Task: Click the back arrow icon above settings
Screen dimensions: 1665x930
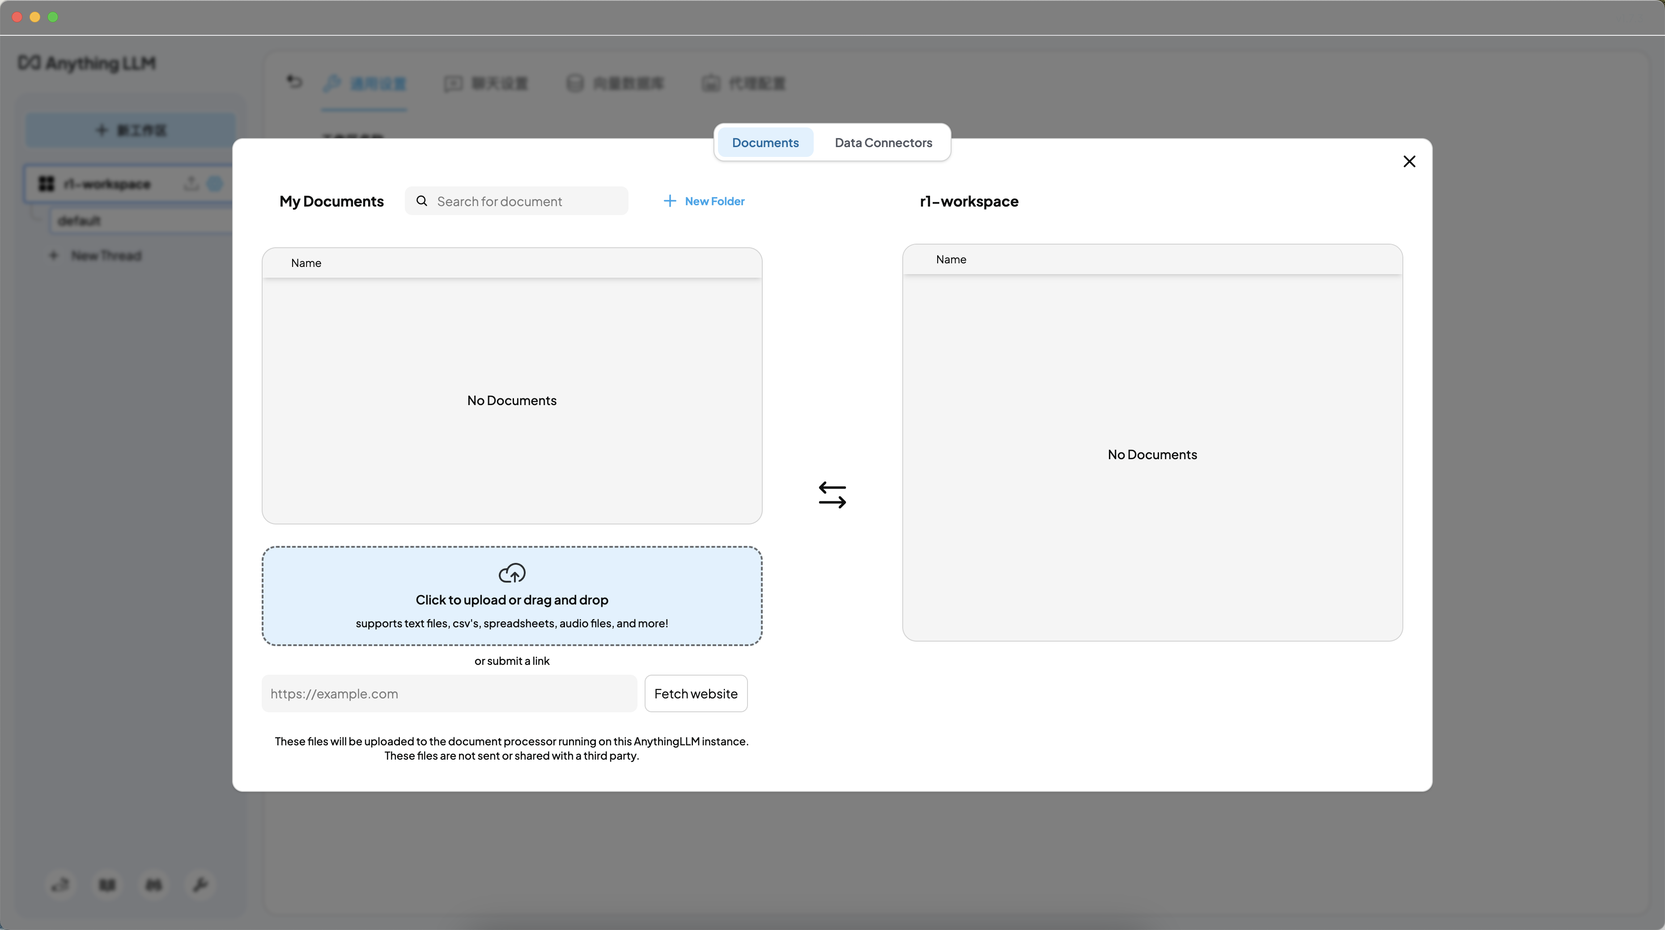Action: [294, 82]
